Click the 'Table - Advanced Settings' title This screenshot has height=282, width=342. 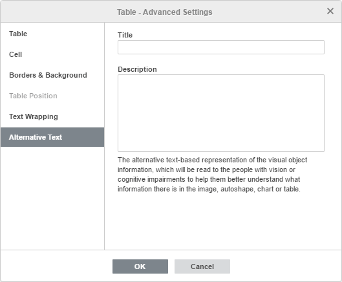165,12
